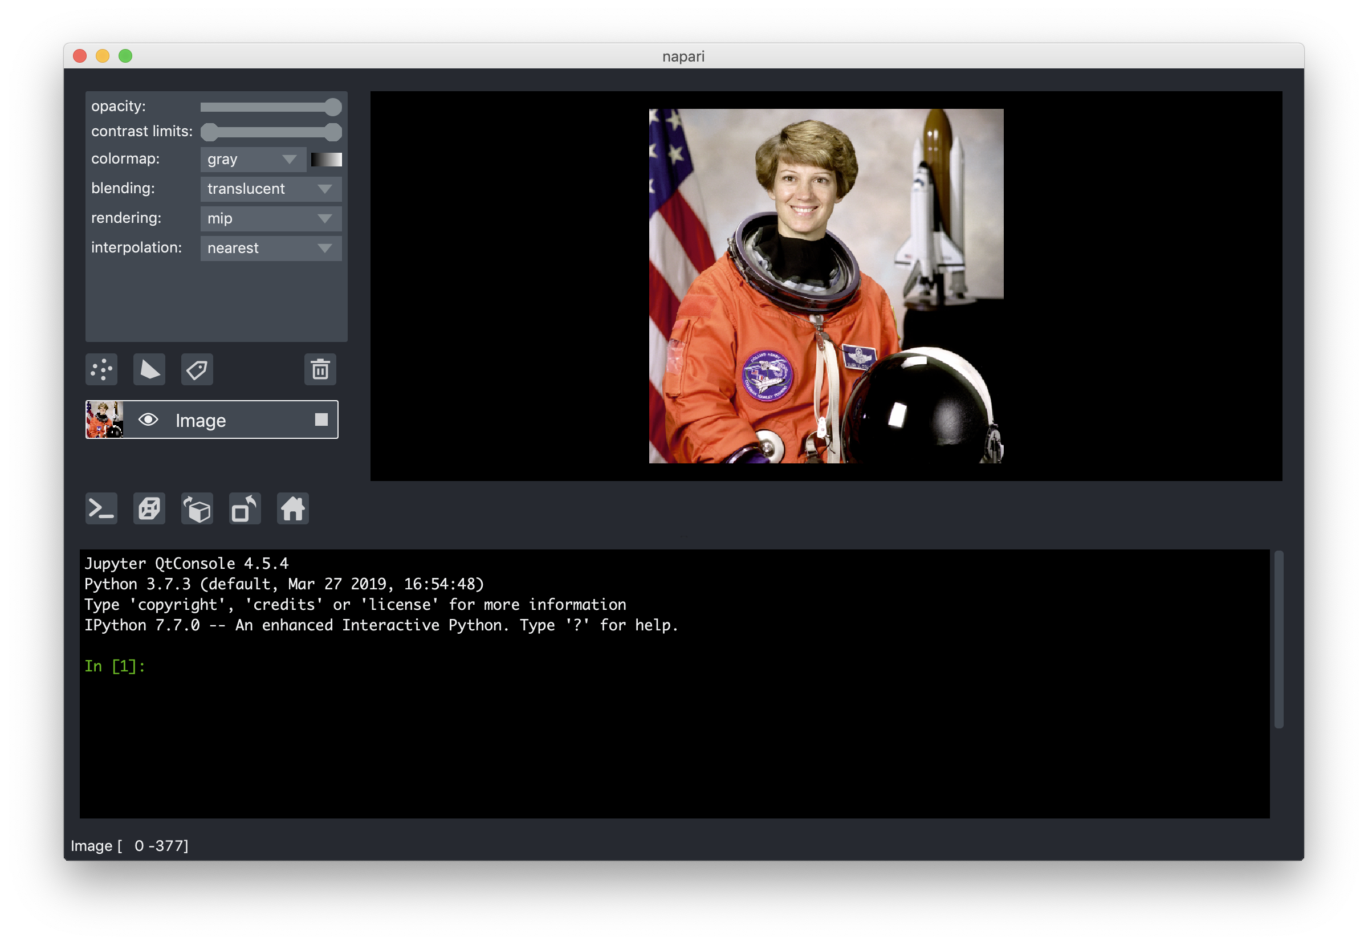Change interpolation from nearest dropdown

(x=271, y=248)
